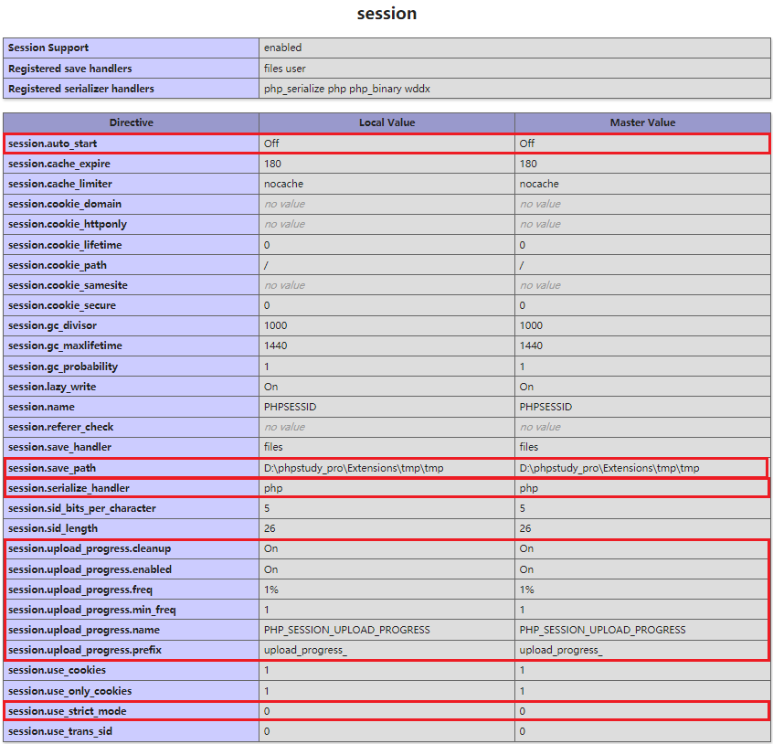773x744 pixels.
Task: Select master value 1440 of session.gc_maxlifetime
Action: click(531, 346)
